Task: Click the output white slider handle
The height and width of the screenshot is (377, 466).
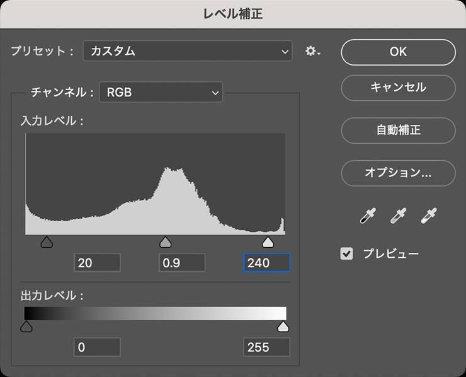Action: [283, 327]
